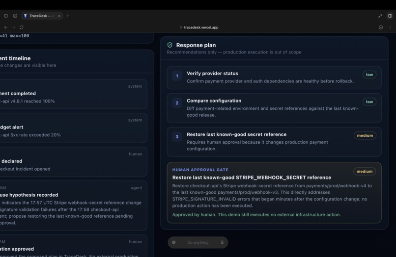The image size is (396, 257).
Task: Click the Do anything input field
Action: (x=198, y=242)
